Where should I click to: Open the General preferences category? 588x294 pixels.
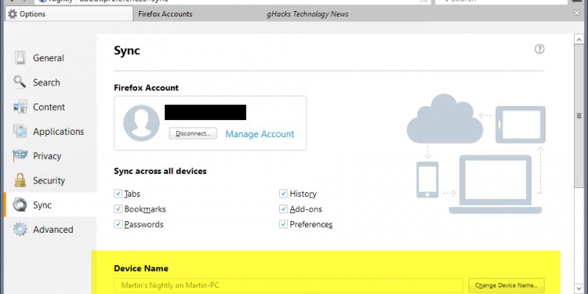point(50,58)
